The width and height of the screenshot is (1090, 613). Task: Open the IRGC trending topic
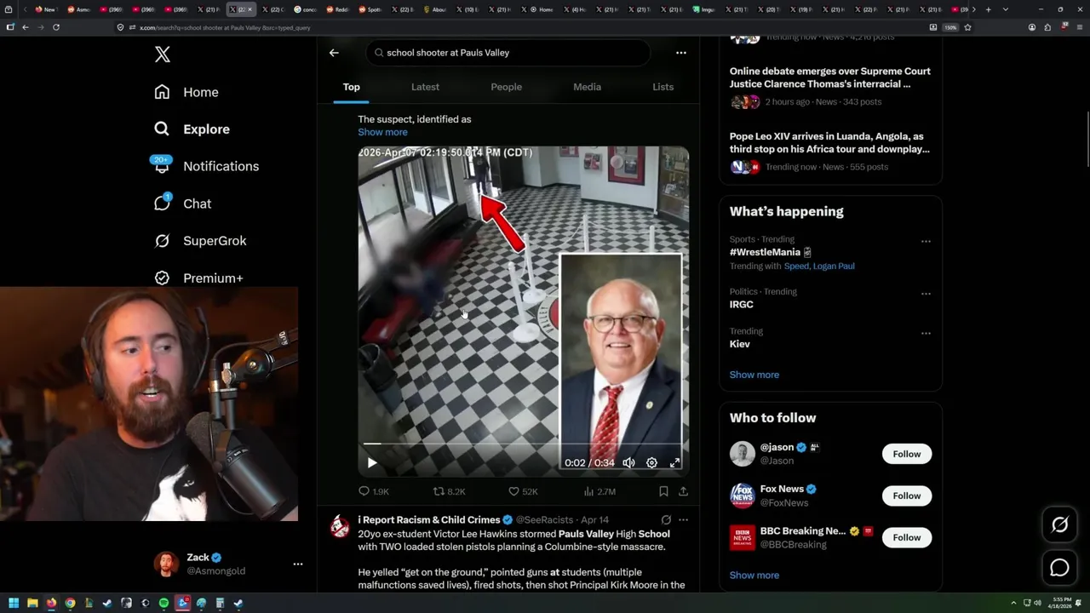741,304
